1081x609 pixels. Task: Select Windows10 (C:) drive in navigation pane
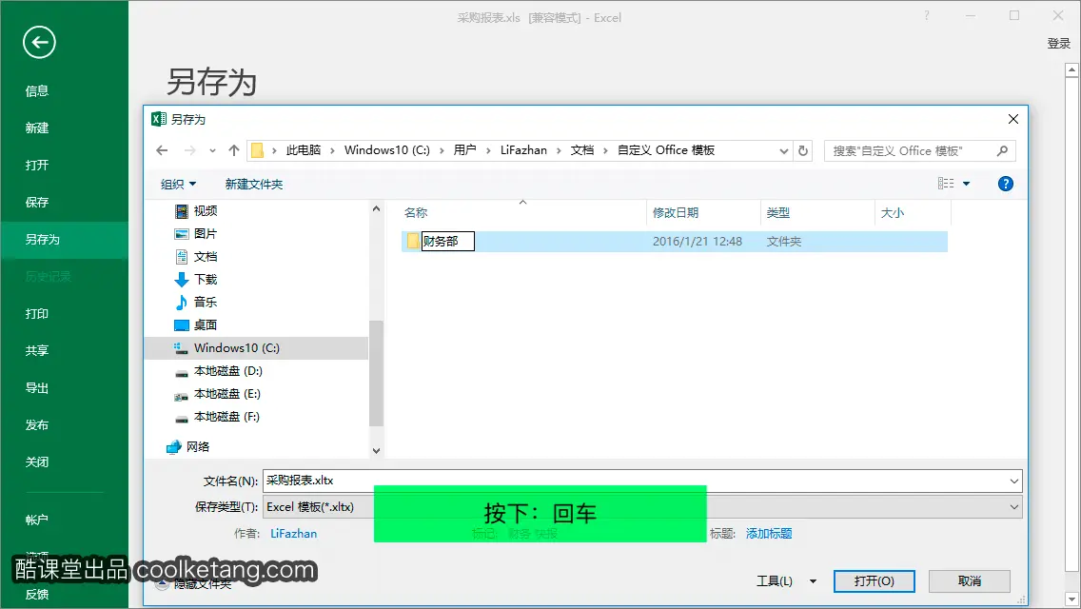click(x=257, y=347)
